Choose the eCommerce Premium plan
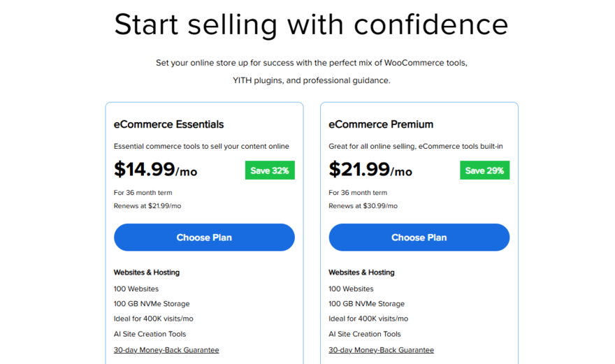The width and height of the screenshot is (615, 364). [419, 238]
